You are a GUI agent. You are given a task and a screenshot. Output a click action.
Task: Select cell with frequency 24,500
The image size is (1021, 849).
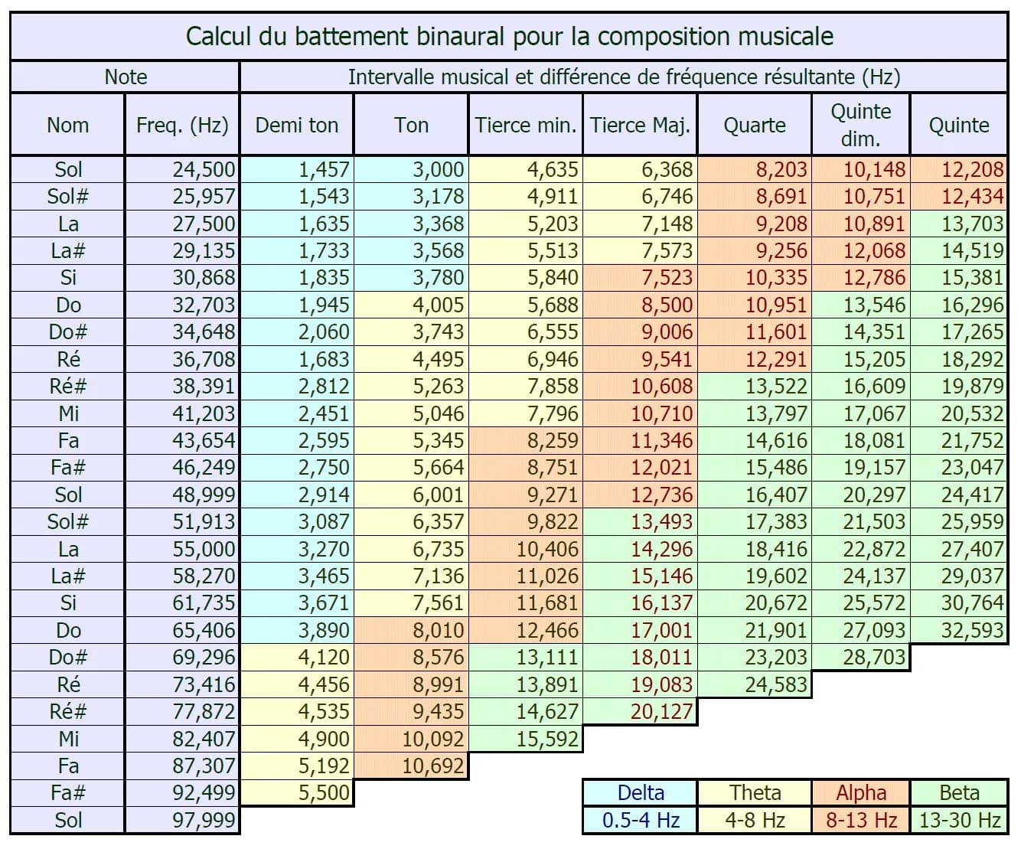[182, 169]
